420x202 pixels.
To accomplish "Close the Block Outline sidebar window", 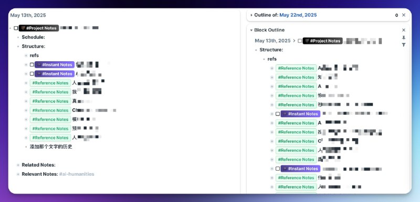I will click(404, 30).
